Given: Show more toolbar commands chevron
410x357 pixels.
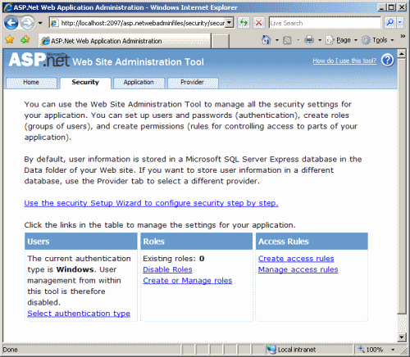Looking at the screenshot, I should (403, 36).
